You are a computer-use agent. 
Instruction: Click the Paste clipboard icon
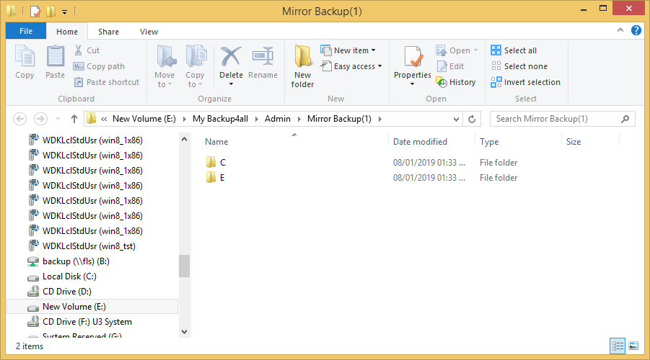[55, 62]
